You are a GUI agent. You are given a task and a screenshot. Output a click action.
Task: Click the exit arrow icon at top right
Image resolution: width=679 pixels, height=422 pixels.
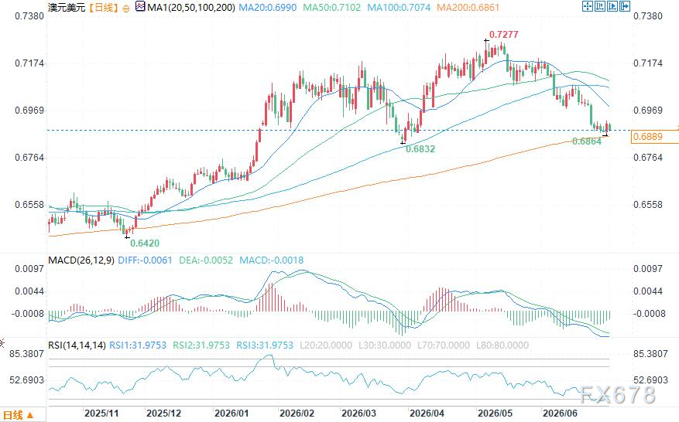[625, 6]
